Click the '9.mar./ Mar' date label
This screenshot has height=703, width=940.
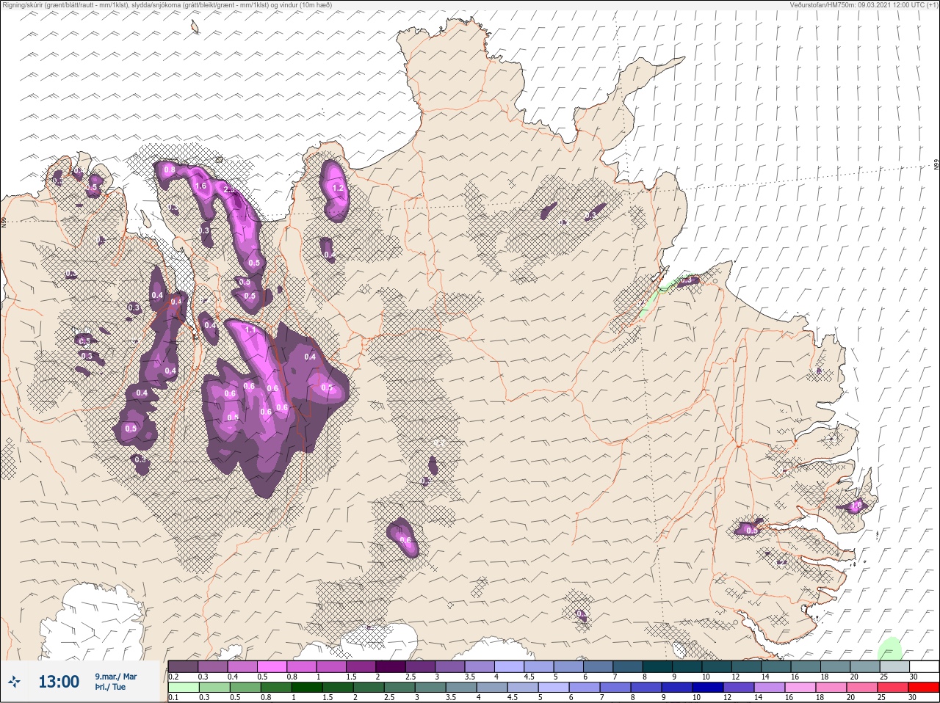point(115,677)
